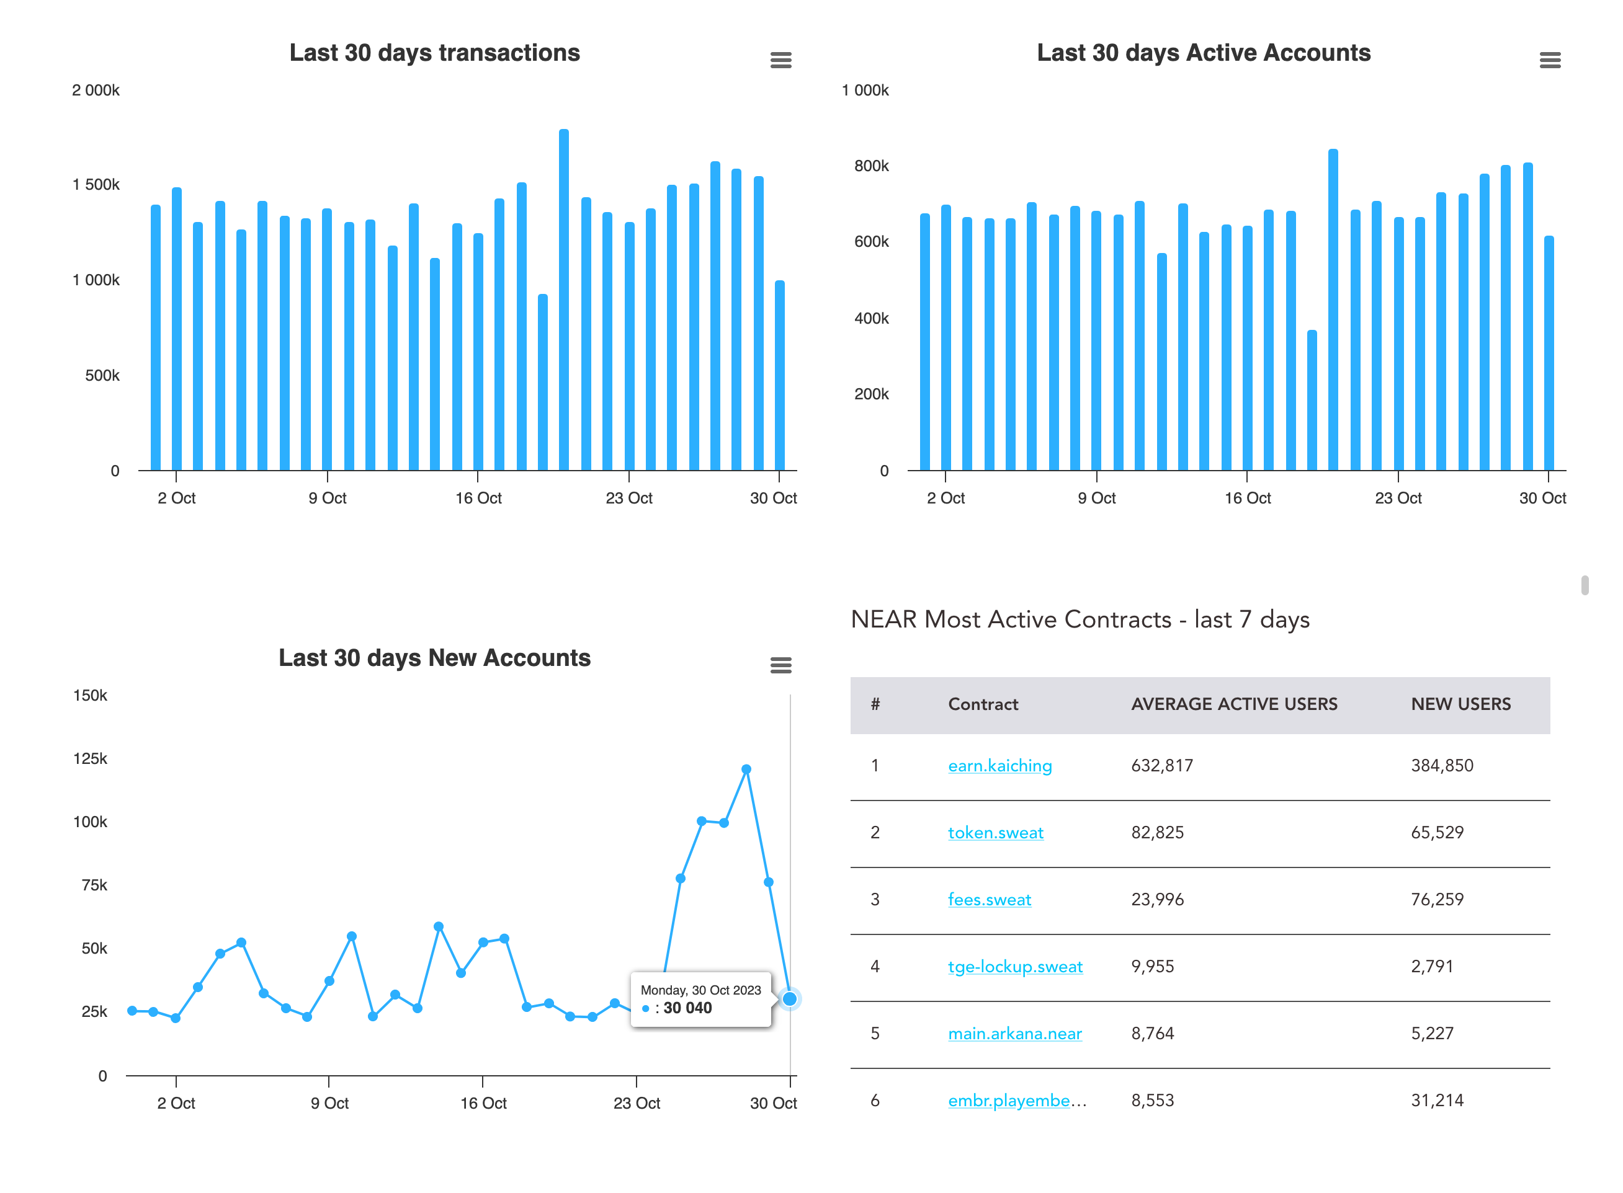Click the highlighted 30 Oct data point
This screenshot has height=1193, width=1623.
pyautogui.click(x=790, y=999)
